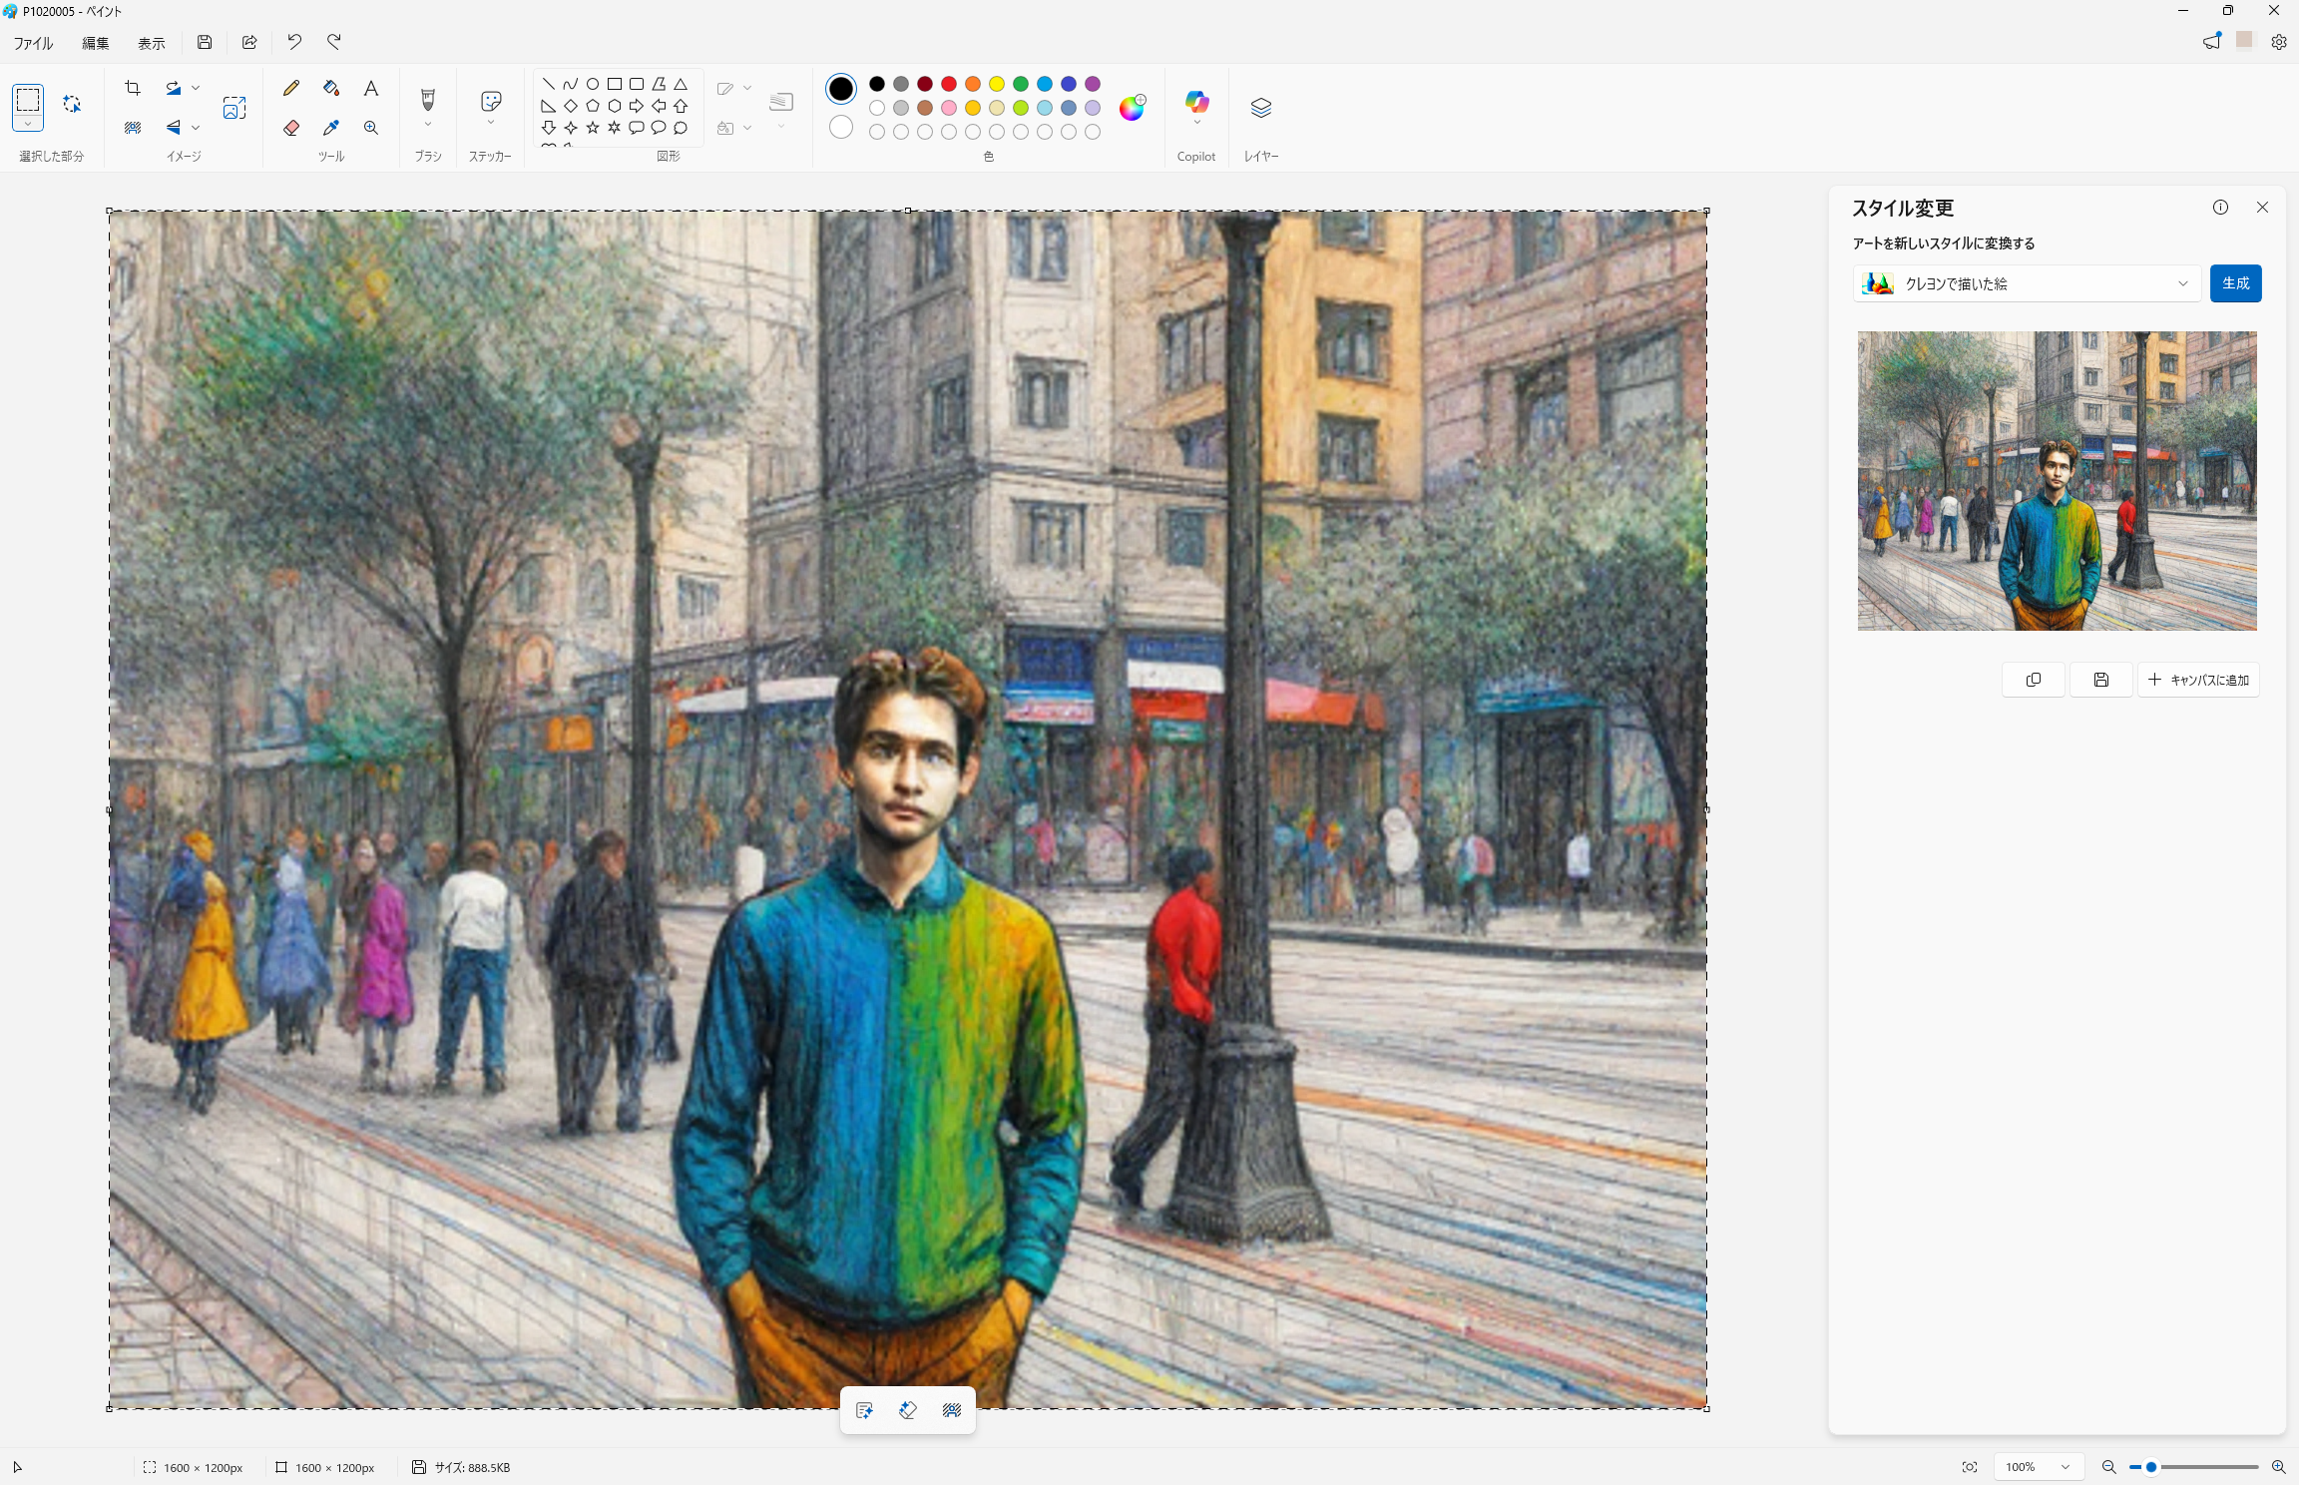2299x1485 pixels.
Task: Select the Fill bucket tool
Action: (331, 89)
